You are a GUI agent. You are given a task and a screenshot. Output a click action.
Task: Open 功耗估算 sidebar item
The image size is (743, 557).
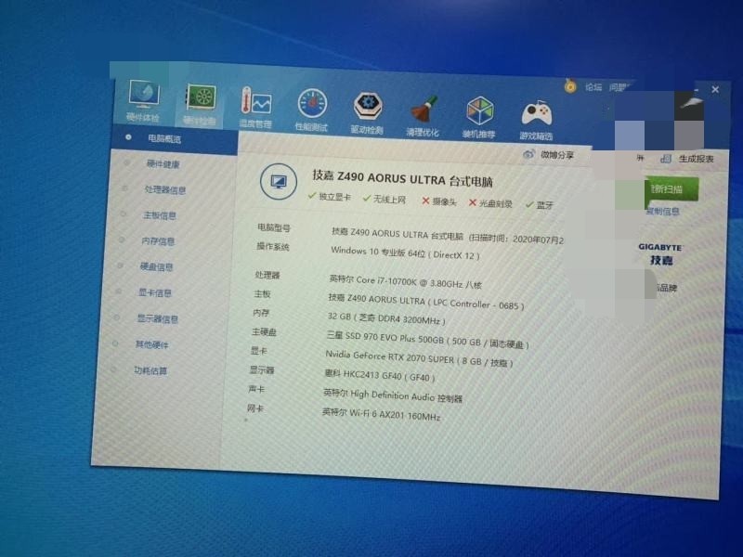pyautogui.click(x=150, y=370)
